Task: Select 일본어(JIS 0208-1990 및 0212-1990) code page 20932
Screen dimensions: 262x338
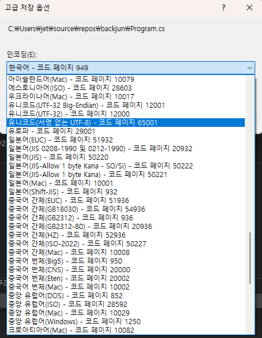Action: click(x=126, y=148)
